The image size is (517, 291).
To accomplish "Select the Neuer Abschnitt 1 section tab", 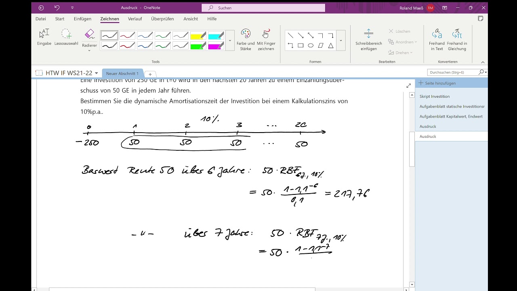I will pyautogui.click(x=122, y=74).
